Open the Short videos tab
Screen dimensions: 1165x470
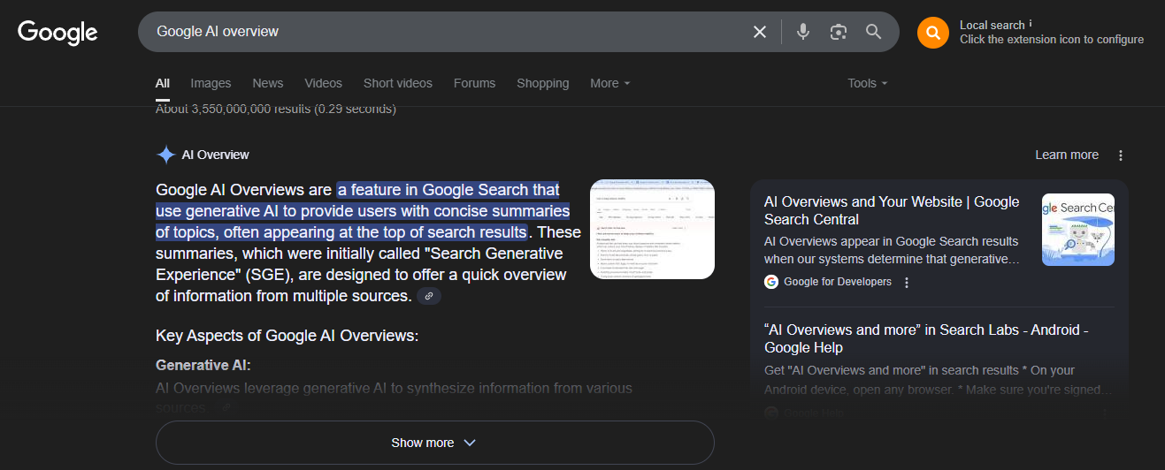[x=398, y=83]
